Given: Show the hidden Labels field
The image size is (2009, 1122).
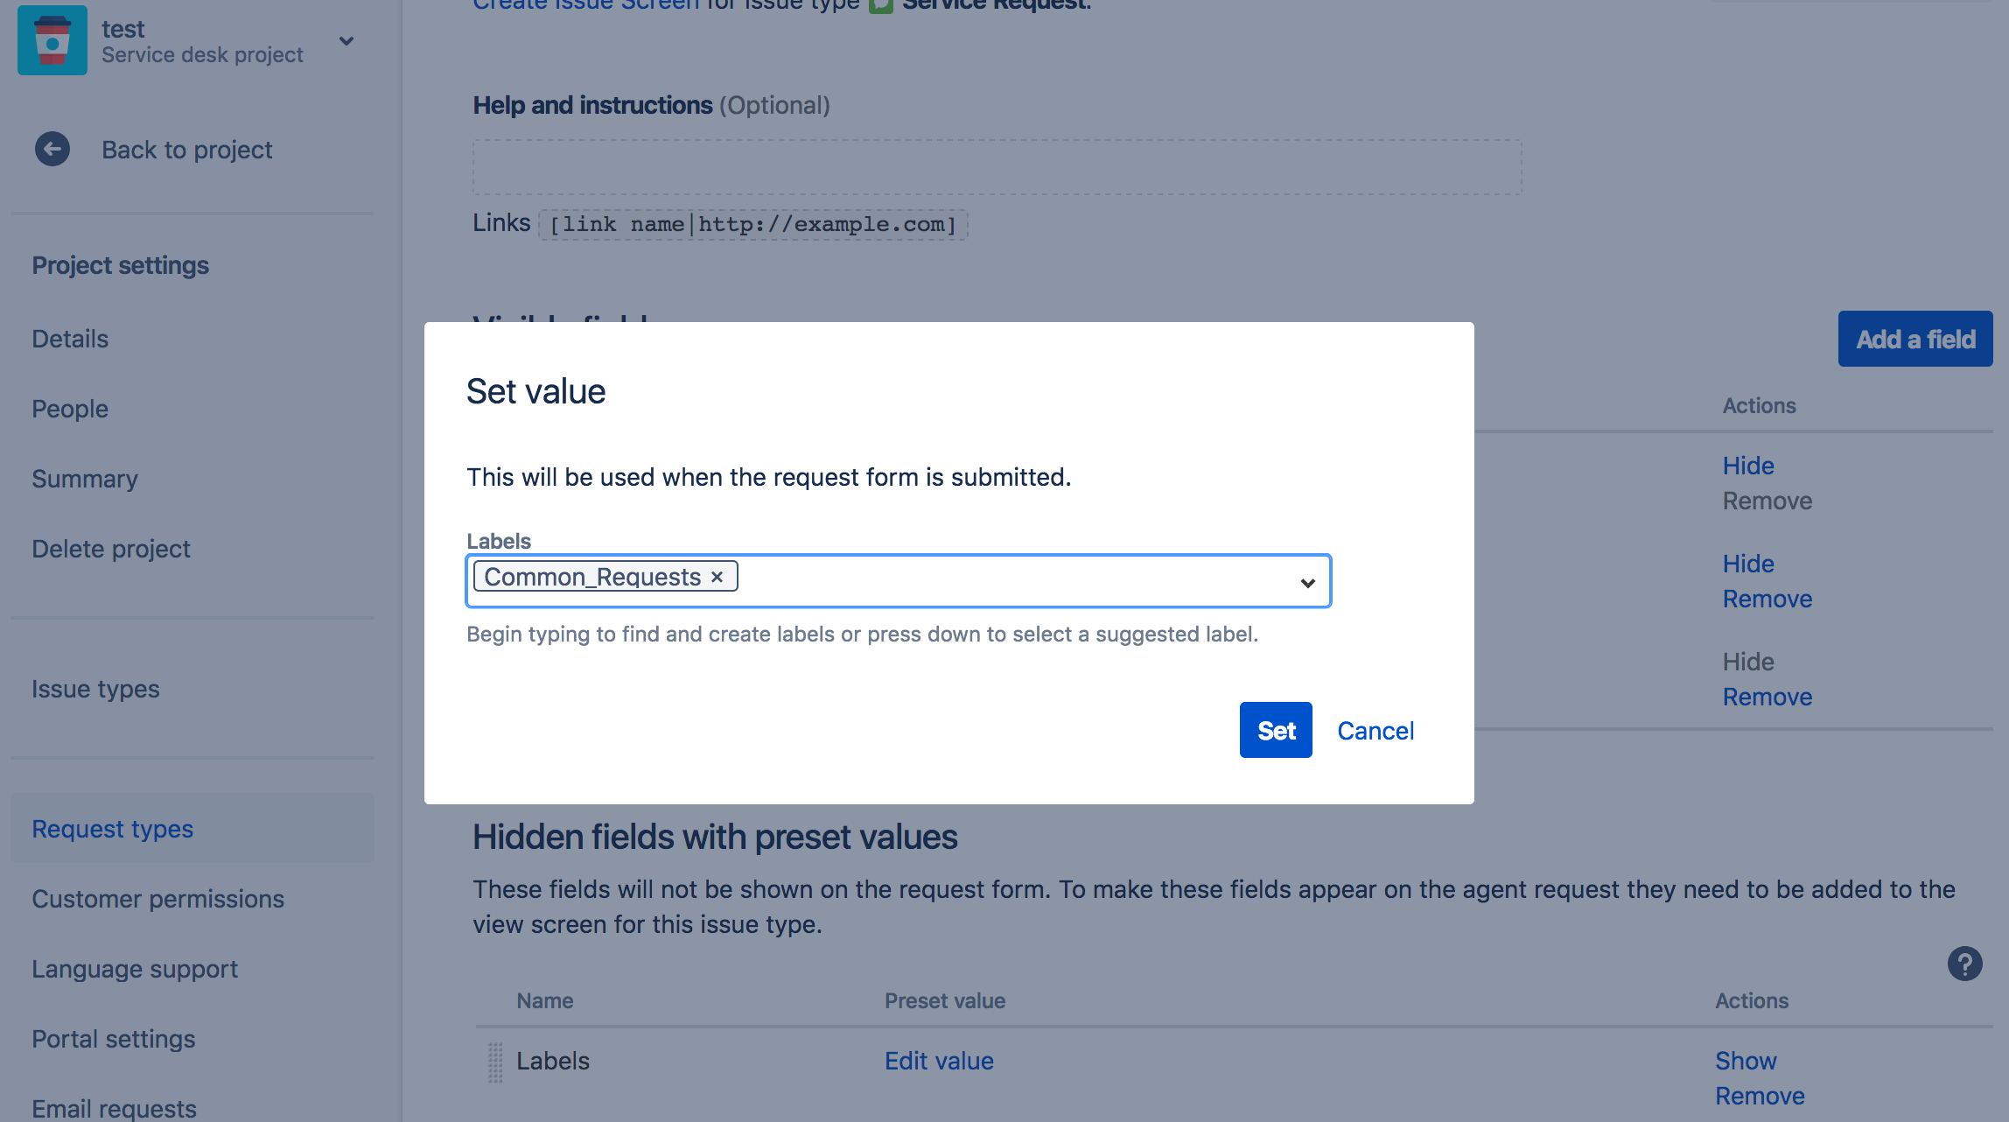Looking at the screenshot, I should [1746, 1060].
